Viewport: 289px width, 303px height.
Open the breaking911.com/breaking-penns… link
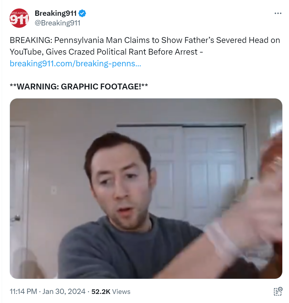(75, 64)
